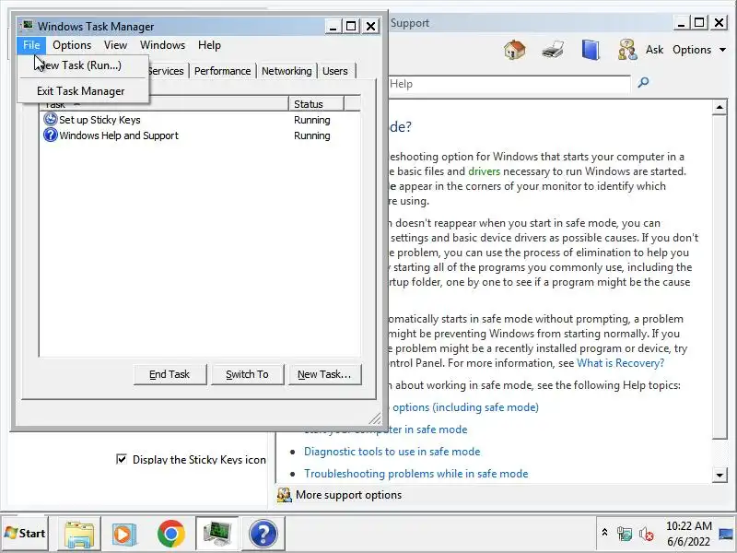Switch to the Networking tab

coord(287,71)
